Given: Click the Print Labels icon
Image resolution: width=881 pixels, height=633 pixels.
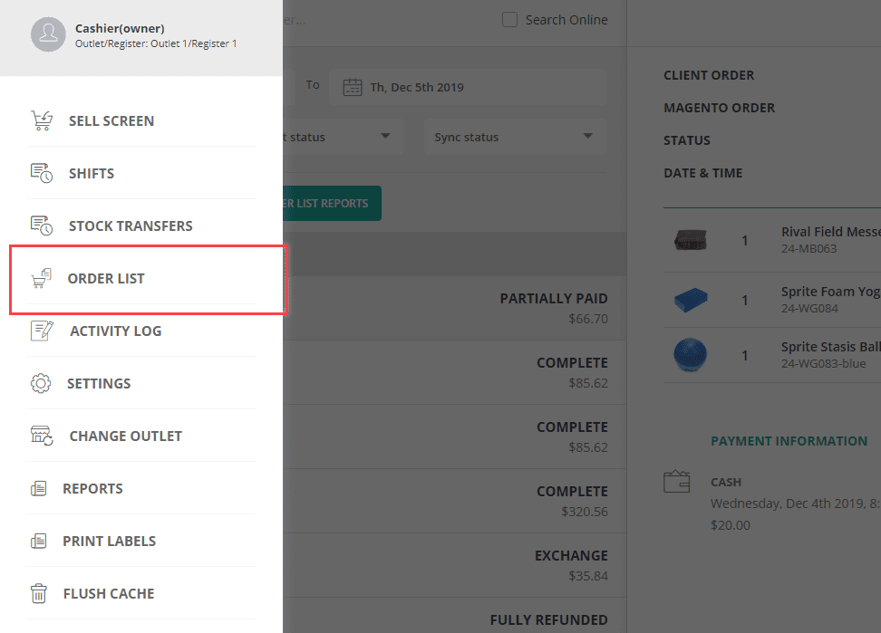Looking at the screenshot, I should click(38, 541).
